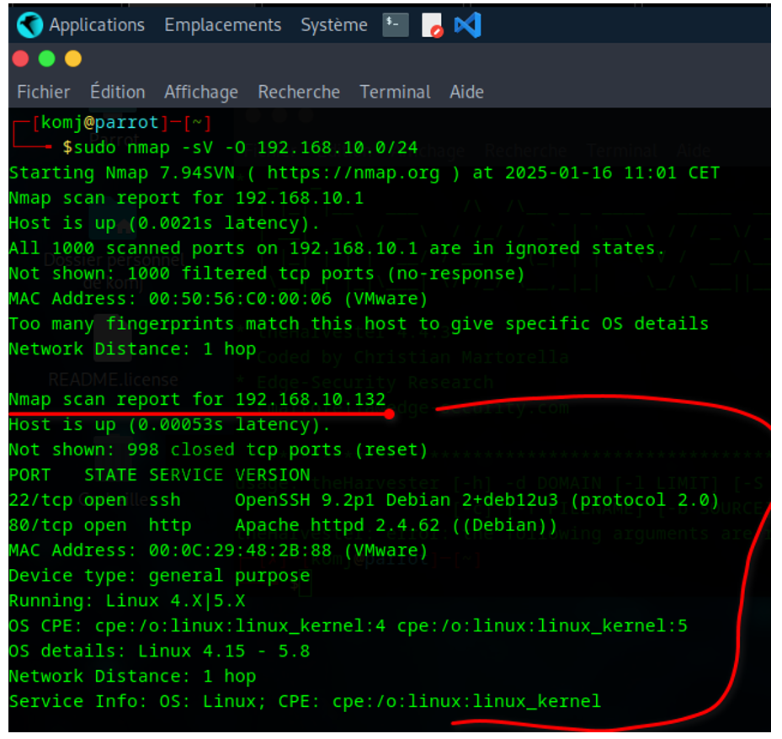The width and height of the screenshot is (782, 739).
Task: Click 'Nmap scan report for 192.168.10.1' line
Action: pos(187,198)
